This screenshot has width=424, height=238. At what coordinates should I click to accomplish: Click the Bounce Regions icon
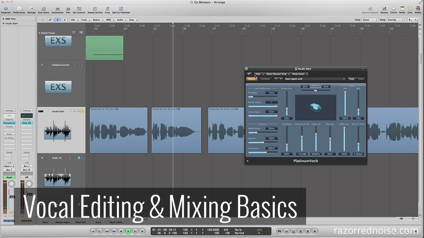click(x=370, y=8)
